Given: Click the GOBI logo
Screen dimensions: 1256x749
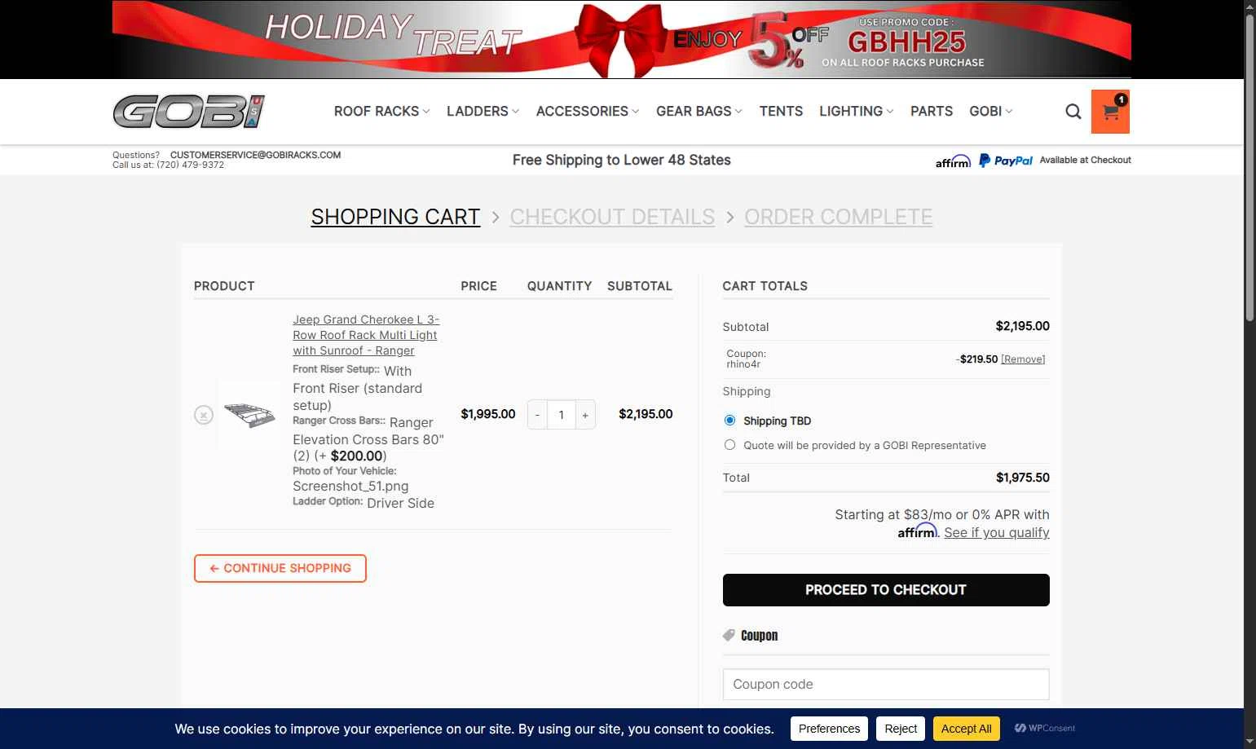Looking at the screenshot, I should (x=189, y=112).
